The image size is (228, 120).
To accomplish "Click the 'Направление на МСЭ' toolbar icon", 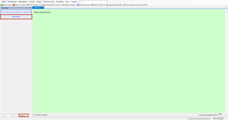I will click(x=107, y=5).
